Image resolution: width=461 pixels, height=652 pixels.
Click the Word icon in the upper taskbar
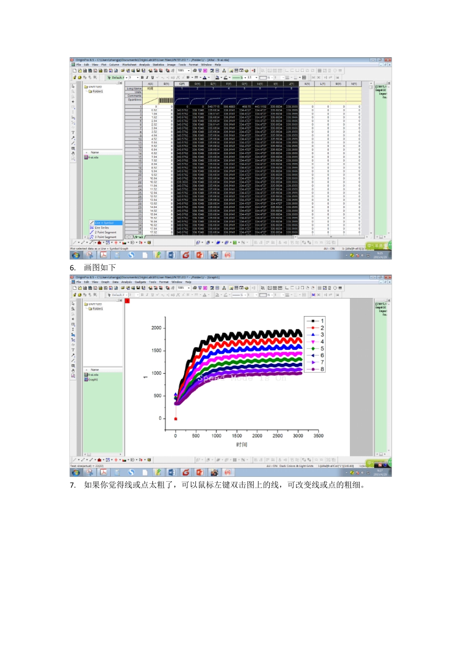(x=172, y=255)
